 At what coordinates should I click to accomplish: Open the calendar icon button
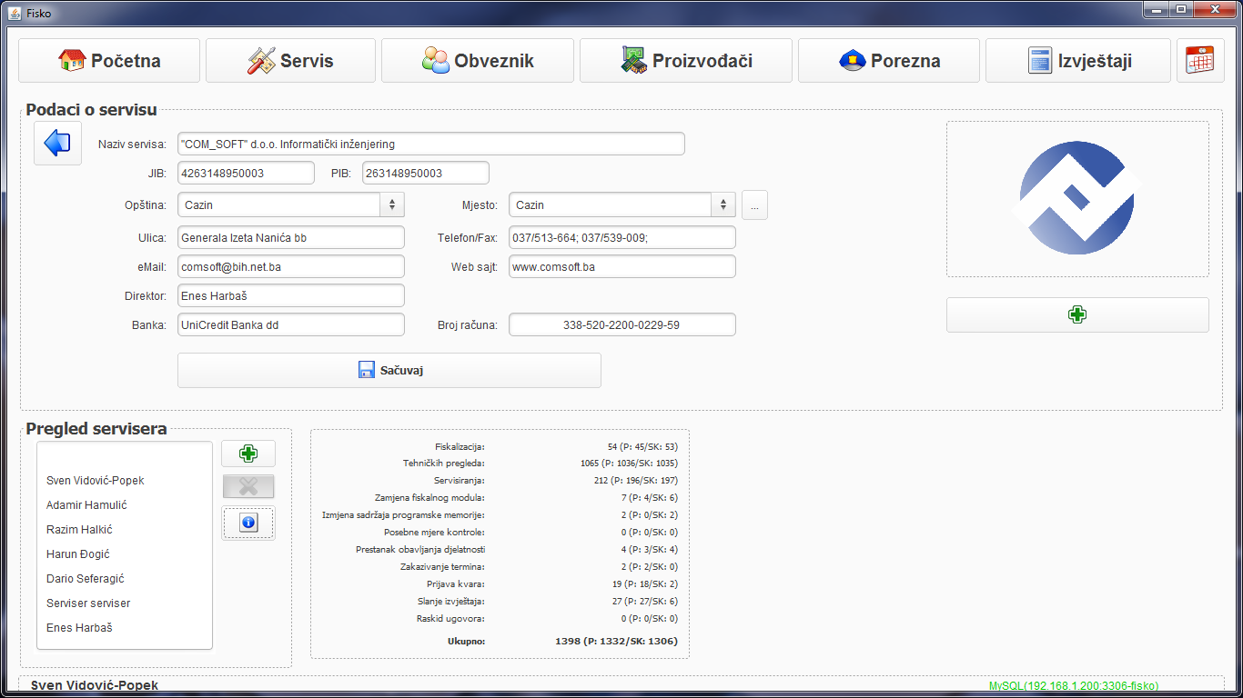tap(1200, 61)
